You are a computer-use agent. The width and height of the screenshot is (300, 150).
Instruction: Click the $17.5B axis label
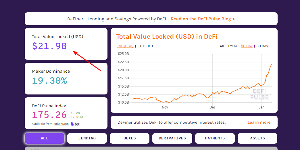click(123, 78)
